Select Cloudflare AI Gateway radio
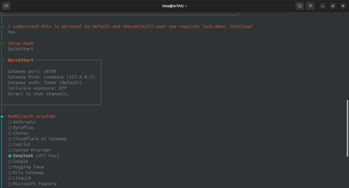The width and height of the screenshot is (349, 188). (10, 139)
